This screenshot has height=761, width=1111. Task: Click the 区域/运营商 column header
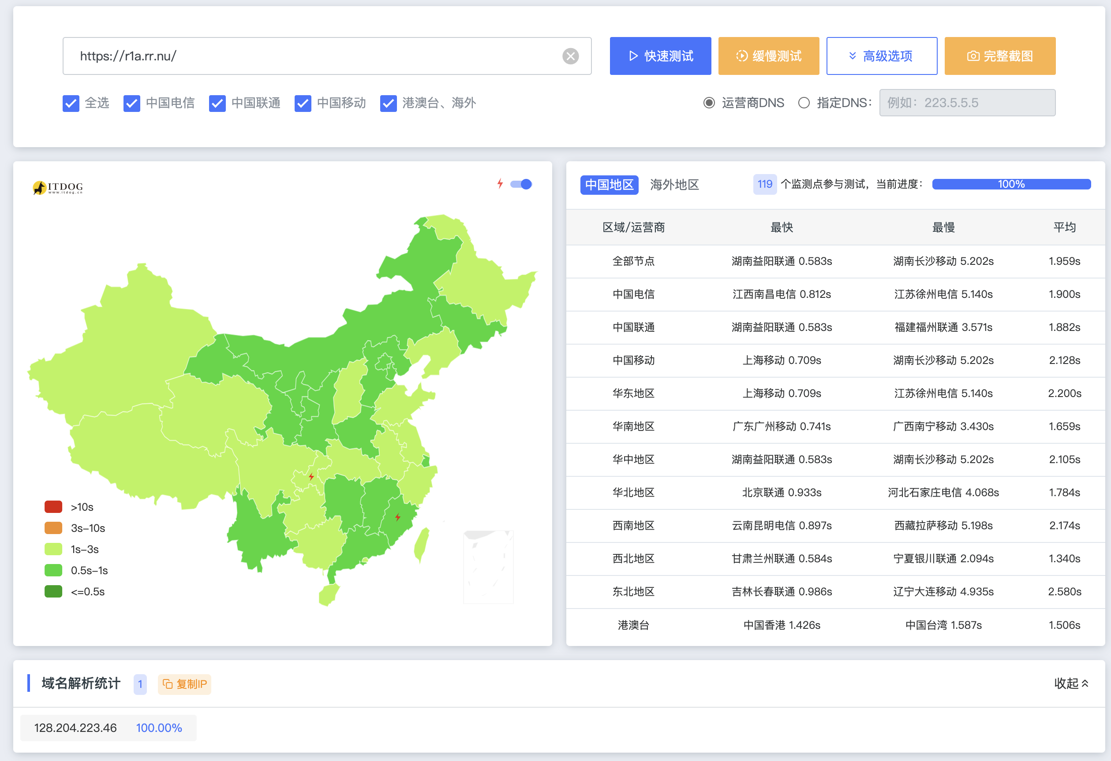(633, 227)
